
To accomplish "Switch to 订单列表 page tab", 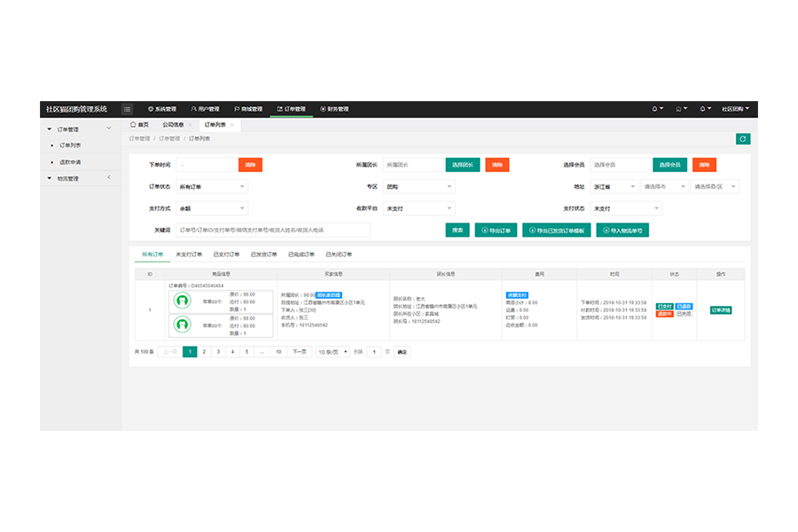I will (x=215, y=125).
